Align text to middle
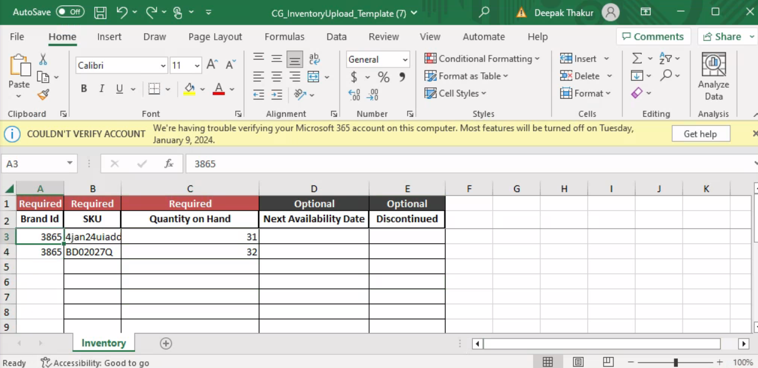 coord(277,58)
